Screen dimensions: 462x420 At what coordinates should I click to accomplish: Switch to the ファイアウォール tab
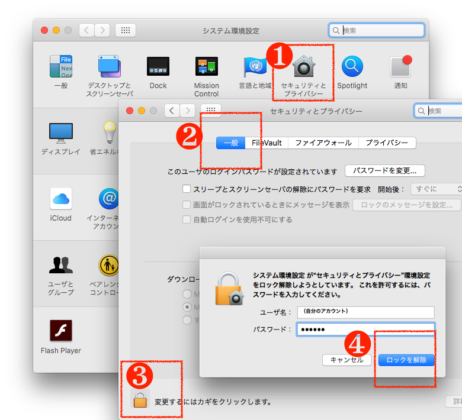(323, 143)
